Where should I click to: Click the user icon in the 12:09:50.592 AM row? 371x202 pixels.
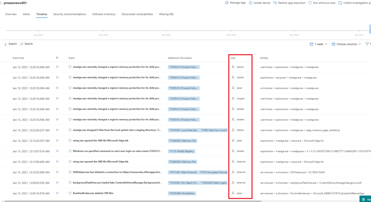pyautogui.click(x=233, y=183)
